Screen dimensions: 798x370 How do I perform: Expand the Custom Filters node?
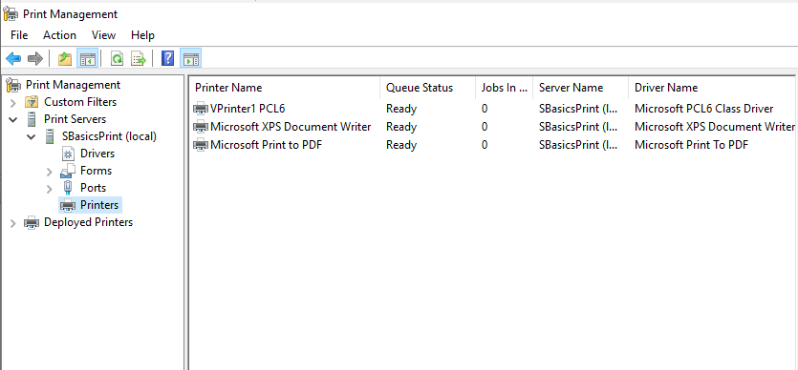click(x=13, y=103)
